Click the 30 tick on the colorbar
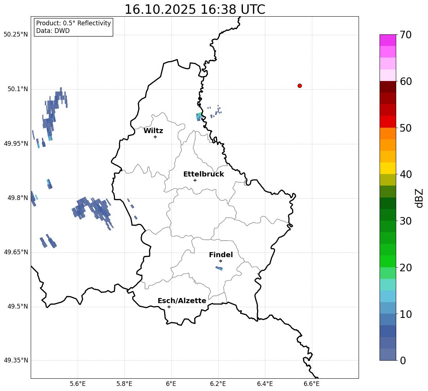The width and height of the screenshot is (428, 391). (x=406, y=221)
